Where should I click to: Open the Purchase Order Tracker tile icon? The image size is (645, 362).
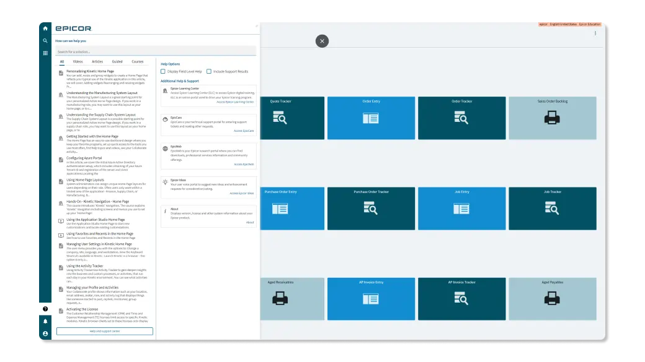coord(371,209)
